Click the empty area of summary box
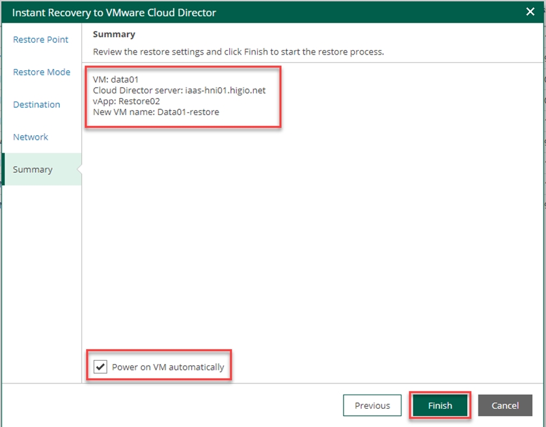Image resolution: width=546 pixels, height=427 pixels. 312,227
